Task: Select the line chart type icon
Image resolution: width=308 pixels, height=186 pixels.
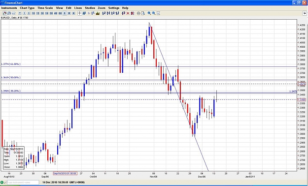Action: coord(14,13)
